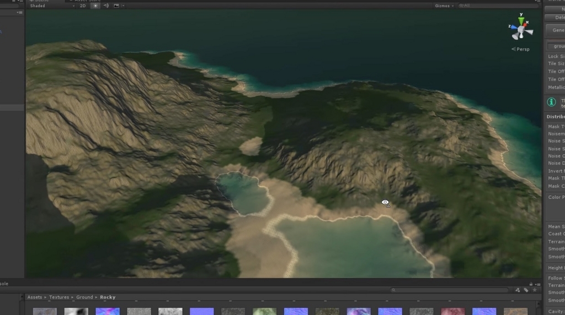Screen dimensions: 565x315
Task: Click the green Y axis cone on gizmo
Action: click(x=521, y=20)
